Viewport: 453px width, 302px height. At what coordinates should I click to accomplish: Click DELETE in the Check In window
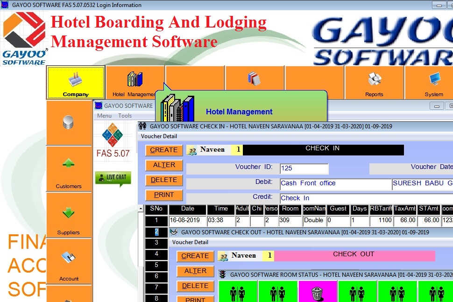pyautogui.click(x=164, y=180)
